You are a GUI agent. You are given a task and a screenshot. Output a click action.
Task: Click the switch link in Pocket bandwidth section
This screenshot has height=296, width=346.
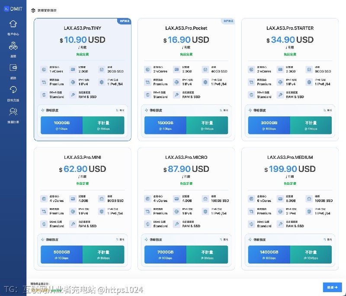224,110
